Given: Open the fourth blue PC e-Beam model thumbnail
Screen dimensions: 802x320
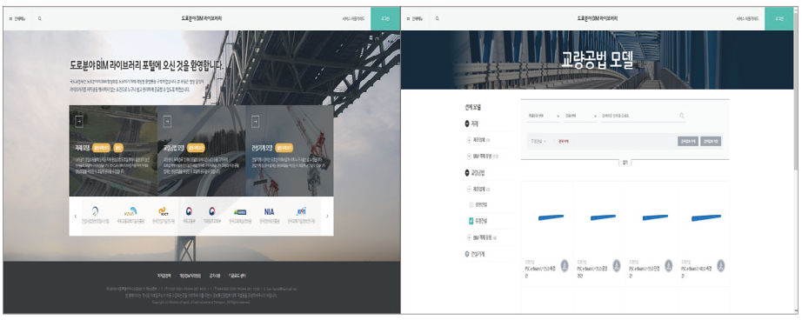Looking at the screenshot, I should coord(706,217).
